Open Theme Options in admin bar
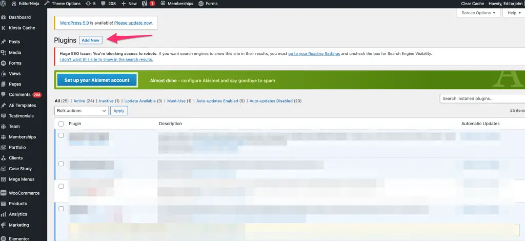The width and height of the screenshot is (525, 241). point(63,4)
